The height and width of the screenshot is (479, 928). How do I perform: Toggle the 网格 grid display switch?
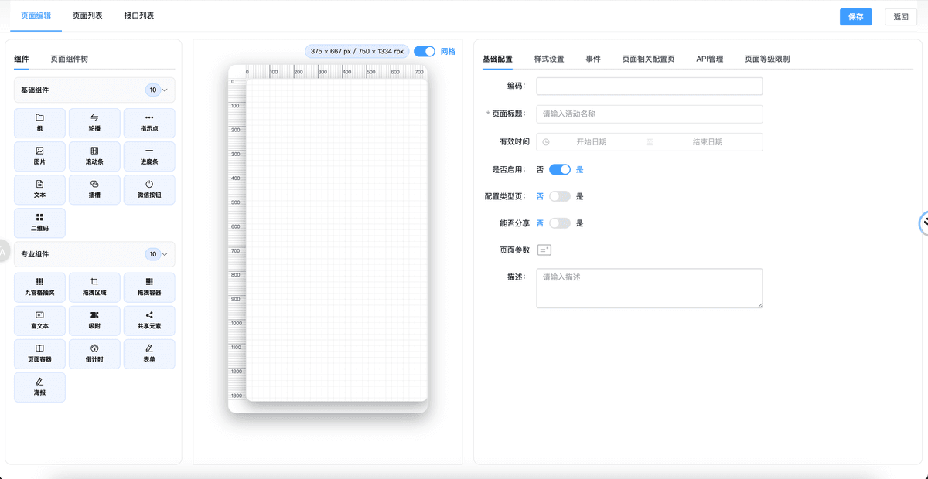425,51
